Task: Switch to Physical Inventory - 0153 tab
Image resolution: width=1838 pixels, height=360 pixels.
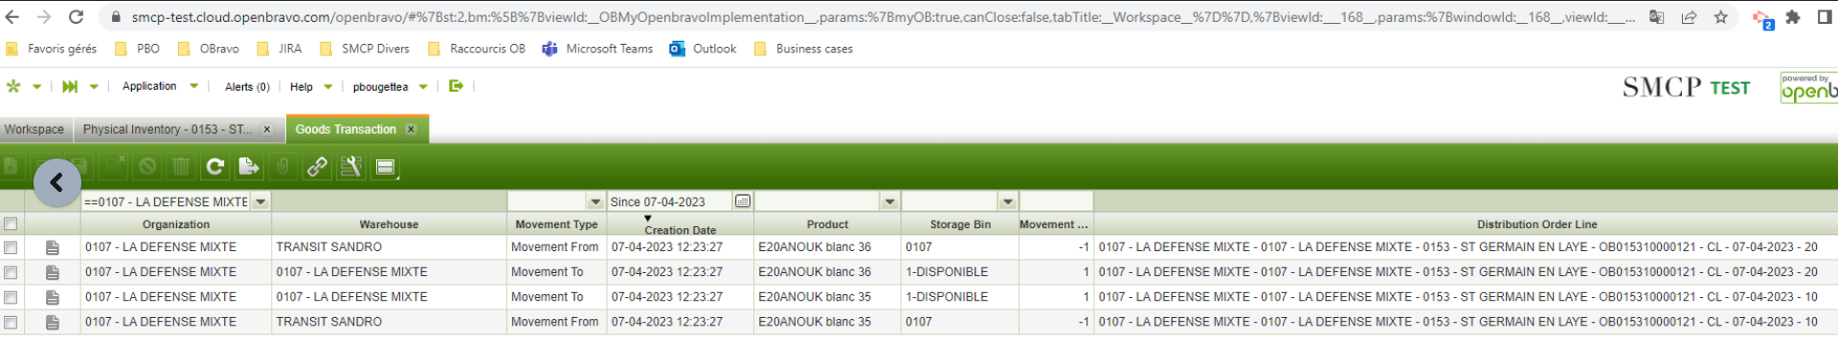Action: (167, 130)
